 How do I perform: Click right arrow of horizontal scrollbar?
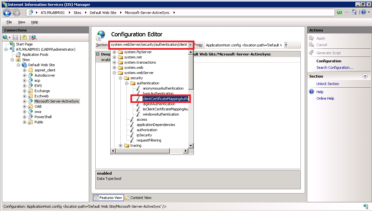pos(186,151)
